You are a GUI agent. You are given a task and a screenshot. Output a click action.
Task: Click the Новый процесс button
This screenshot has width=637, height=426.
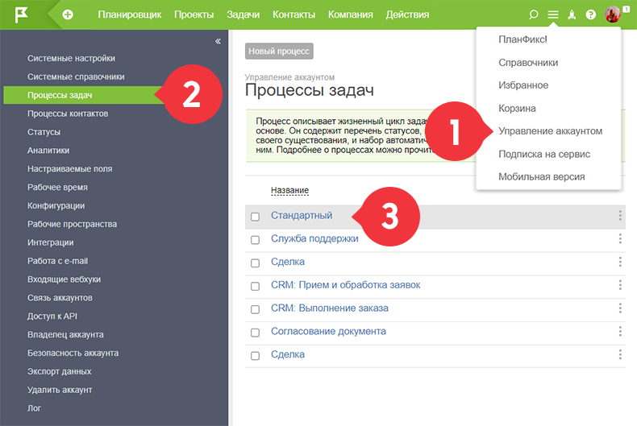(x=279, y=51)
